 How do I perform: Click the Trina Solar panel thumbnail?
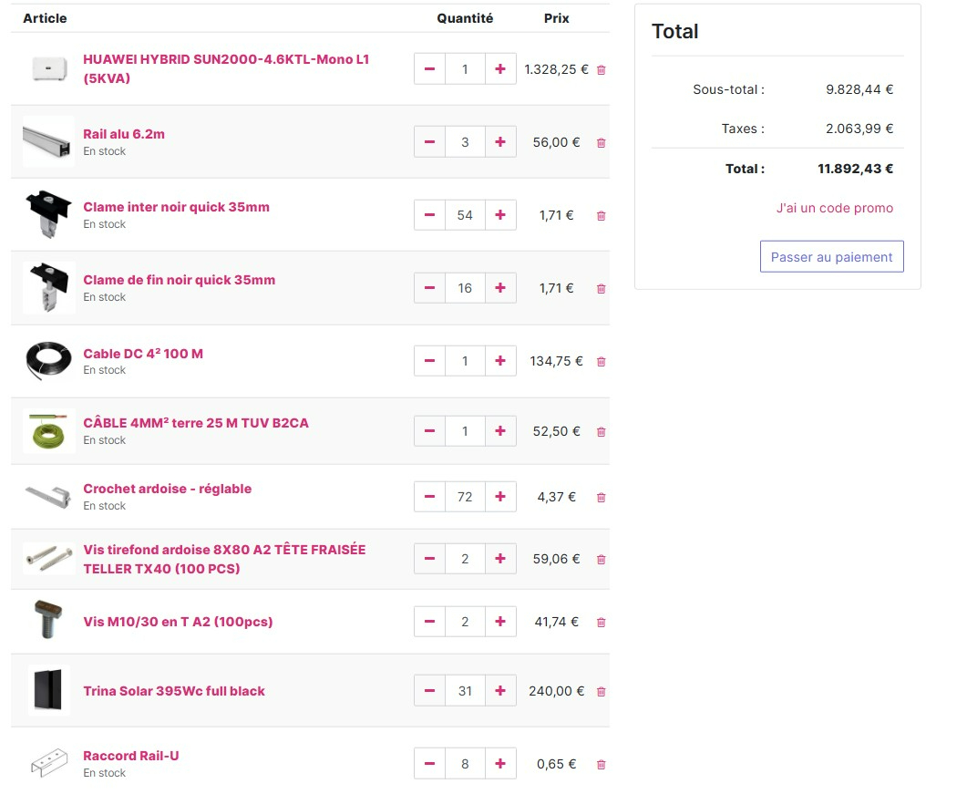[x=48, y=691]
